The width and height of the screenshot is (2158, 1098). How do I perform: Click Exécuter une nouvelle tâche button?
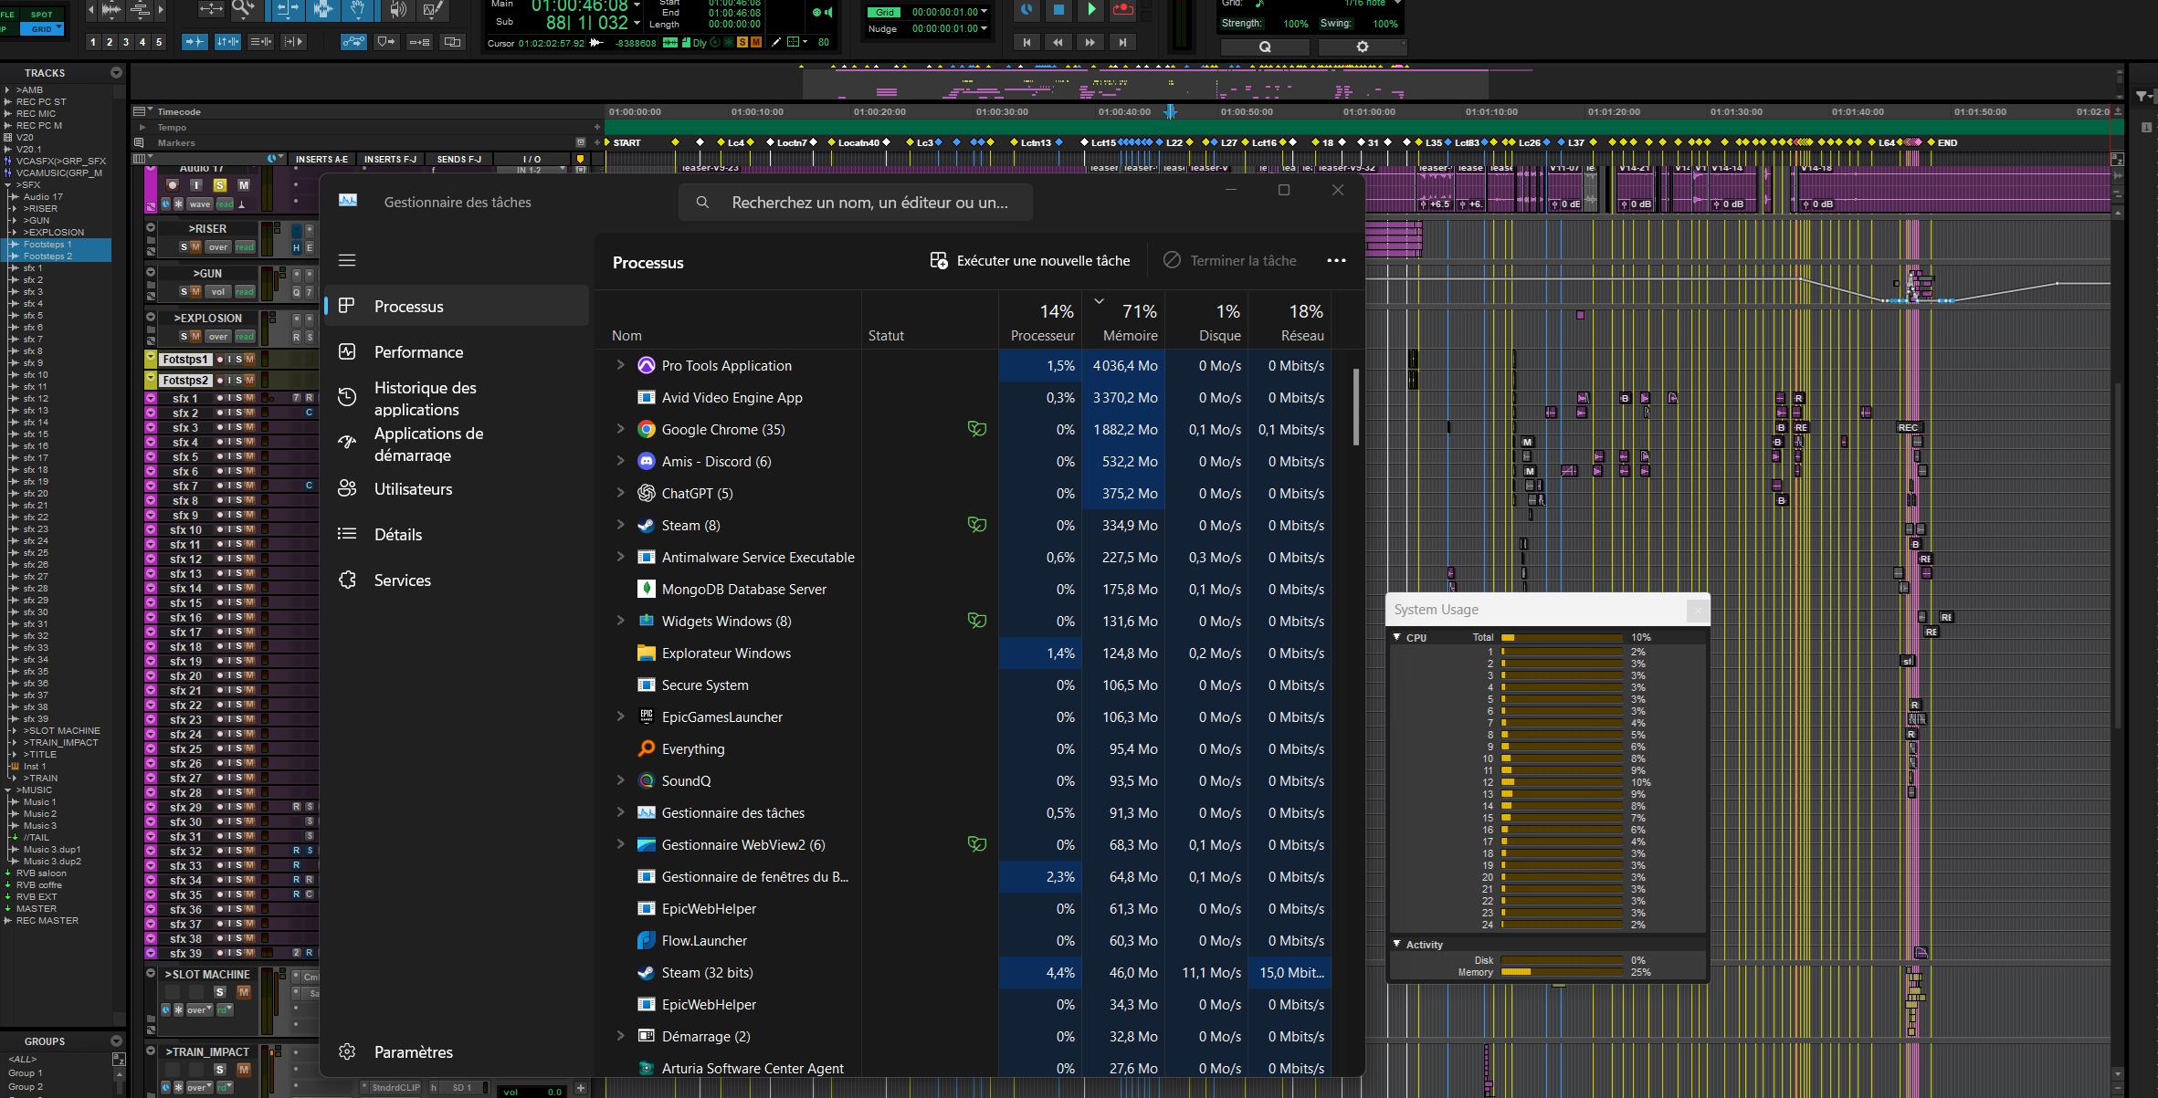[x=1030, y=261]
